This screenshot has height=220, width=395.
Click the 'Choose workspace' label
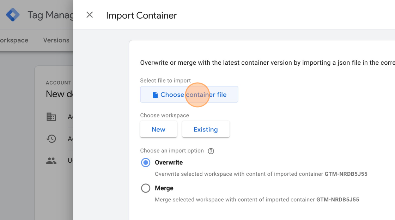[164, 115]
